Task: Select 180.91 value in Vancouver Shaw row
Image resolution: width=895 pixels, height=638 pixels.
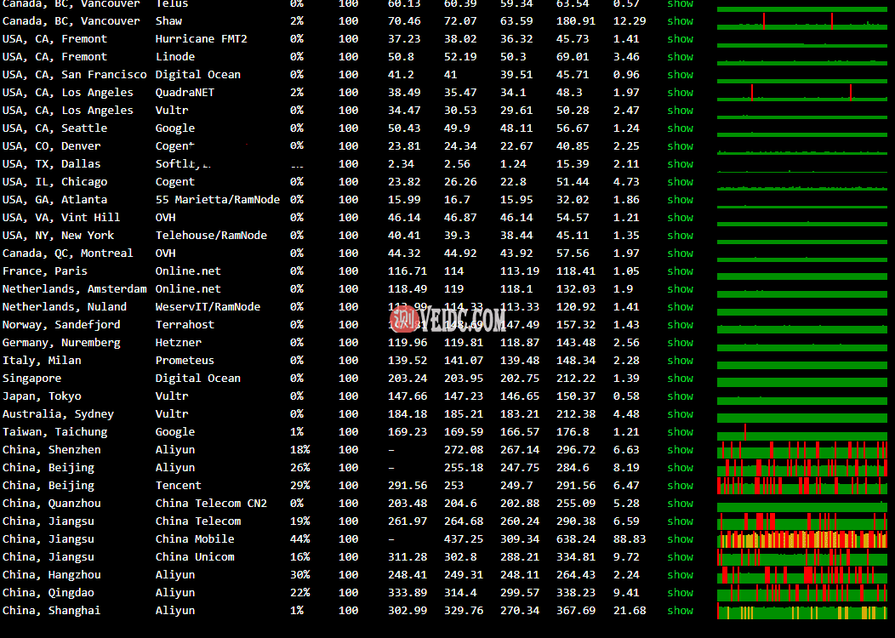Action: pyautogui.click(x=575, y=21)
